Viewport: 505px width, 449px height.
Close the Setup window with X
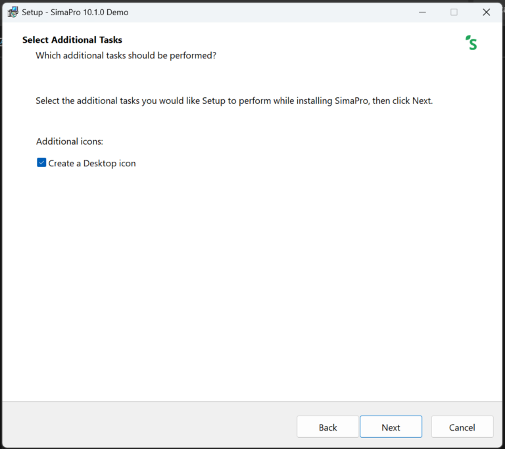point(487,12)
